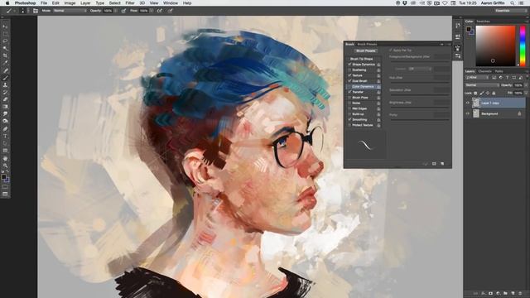530x298 pixels.
Task: Select the Clone Stamp tool
Action: [x=5, y=85]
